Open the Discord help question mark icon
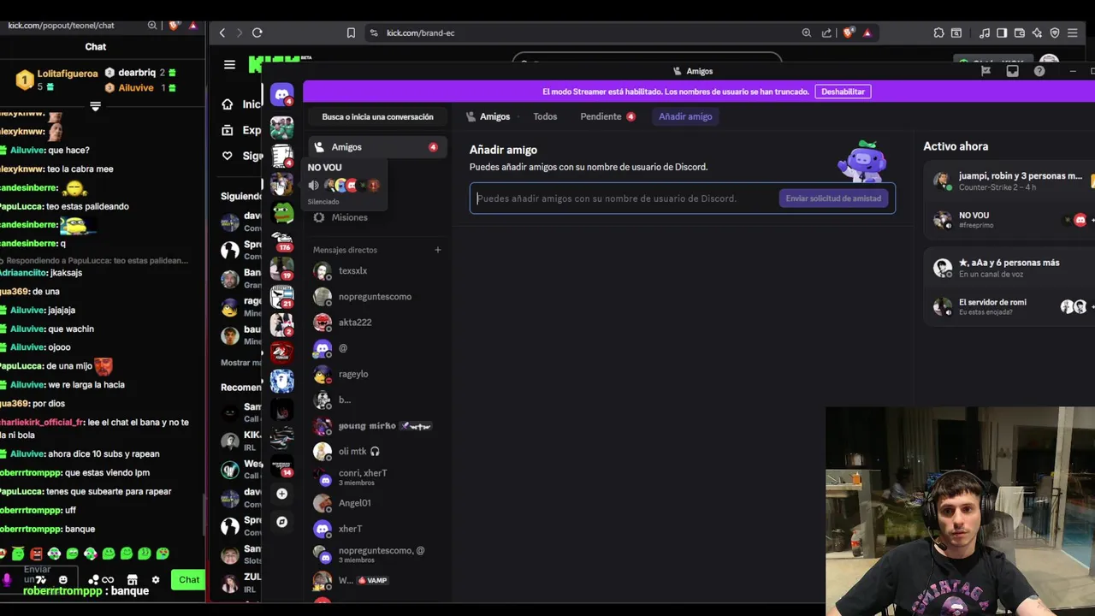This screenshot has width=1095, height=616. click(x=1039, y=71)
